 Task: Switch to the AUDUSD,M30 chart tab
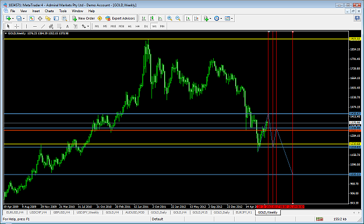(135, 212)
